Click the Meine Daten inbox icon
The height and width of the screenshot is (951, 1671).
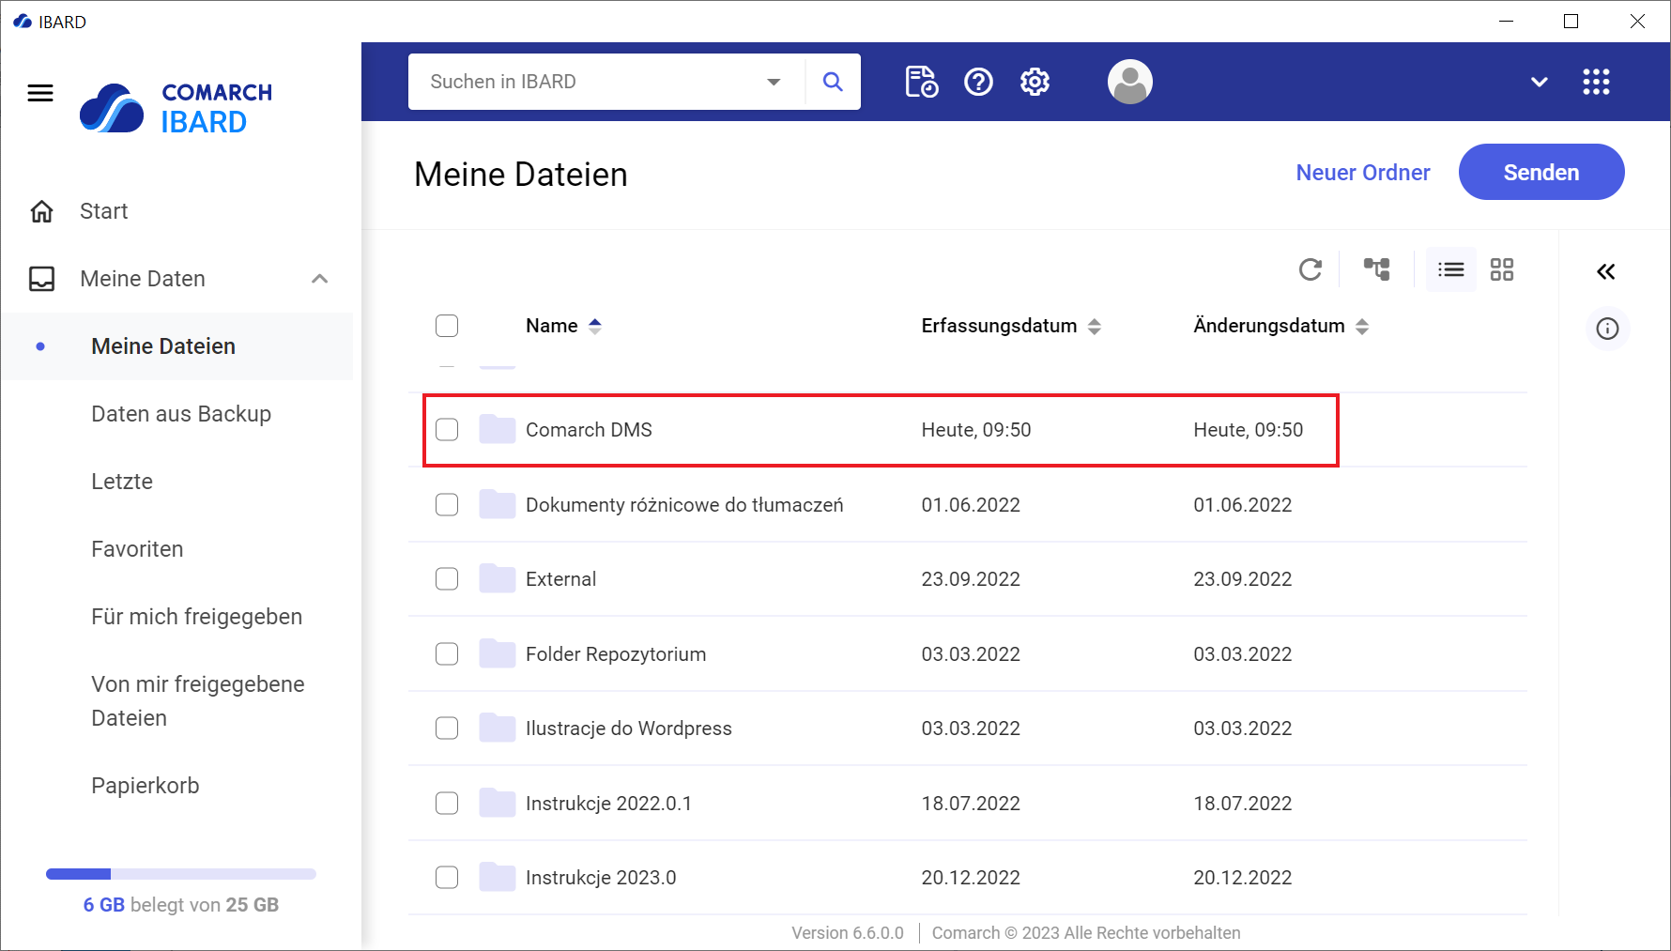[42, 279]
